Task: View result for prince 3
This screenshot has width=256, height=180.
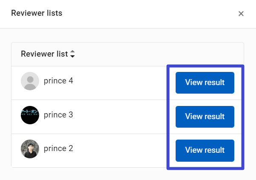Action: coord(205,117)
